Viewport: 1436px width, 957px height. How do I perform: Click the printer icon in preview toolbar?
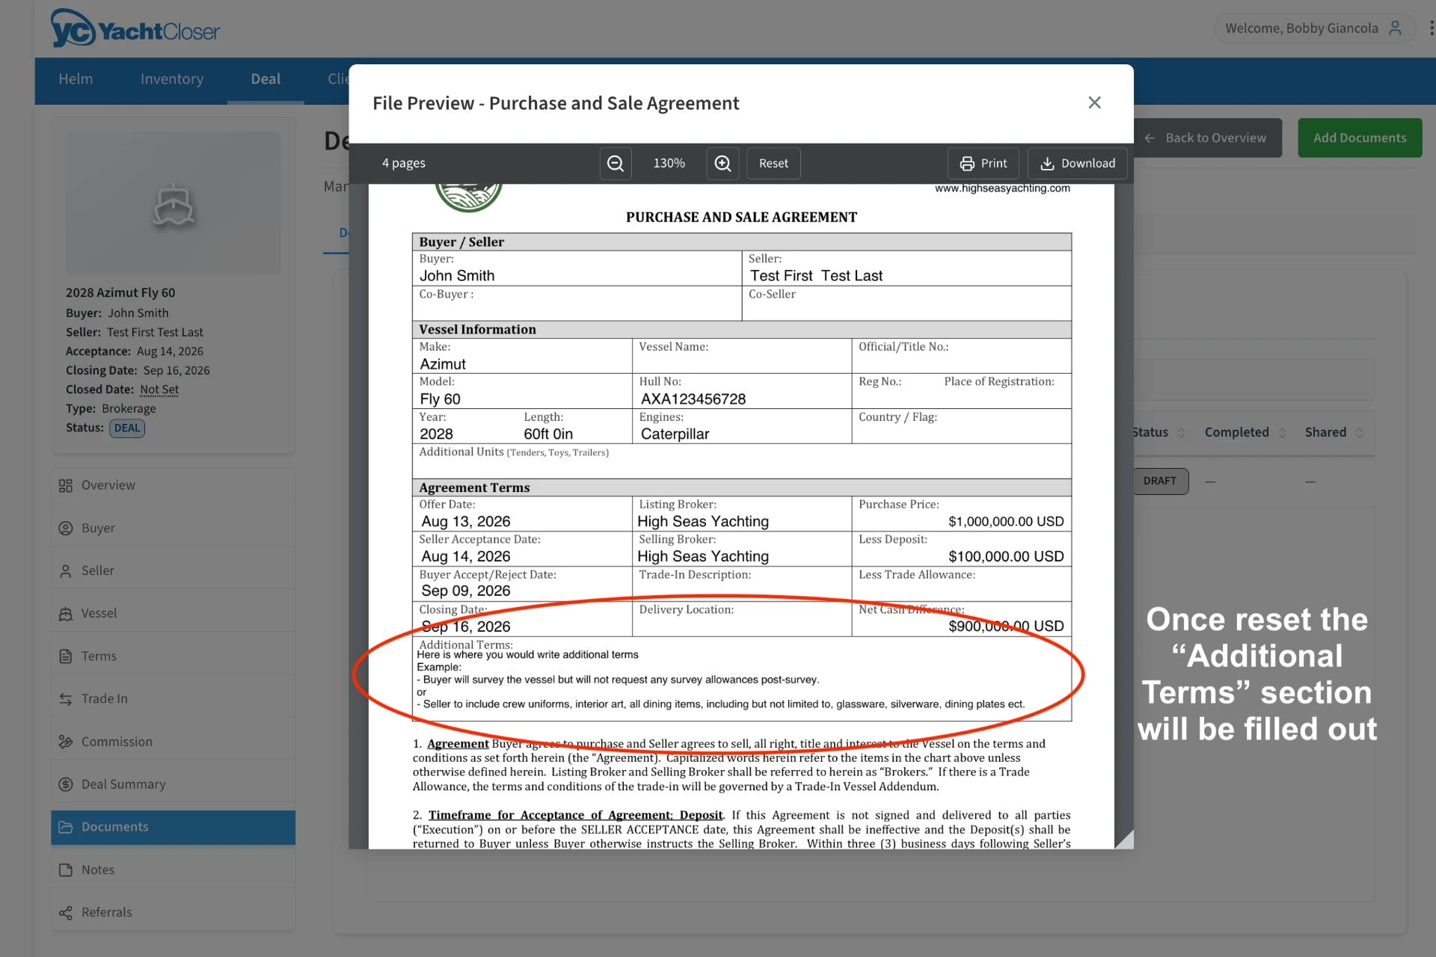coord(967,164)
